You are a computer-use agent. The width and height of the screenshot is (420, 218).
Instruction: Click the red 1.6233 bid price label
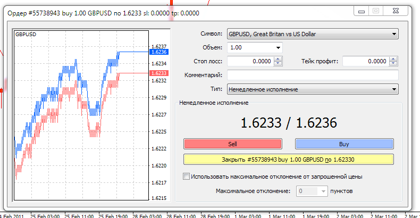(x=159, y=73)
